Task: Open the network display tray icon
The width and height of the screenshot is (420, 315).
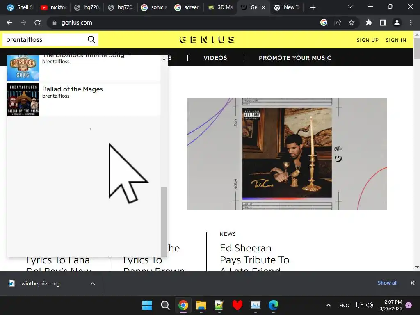Action: 359,305
